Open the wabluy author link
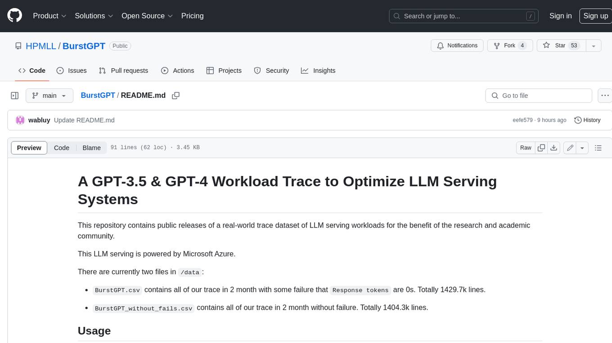Screen dimensions: 612x343 click(x=39, y=120)
